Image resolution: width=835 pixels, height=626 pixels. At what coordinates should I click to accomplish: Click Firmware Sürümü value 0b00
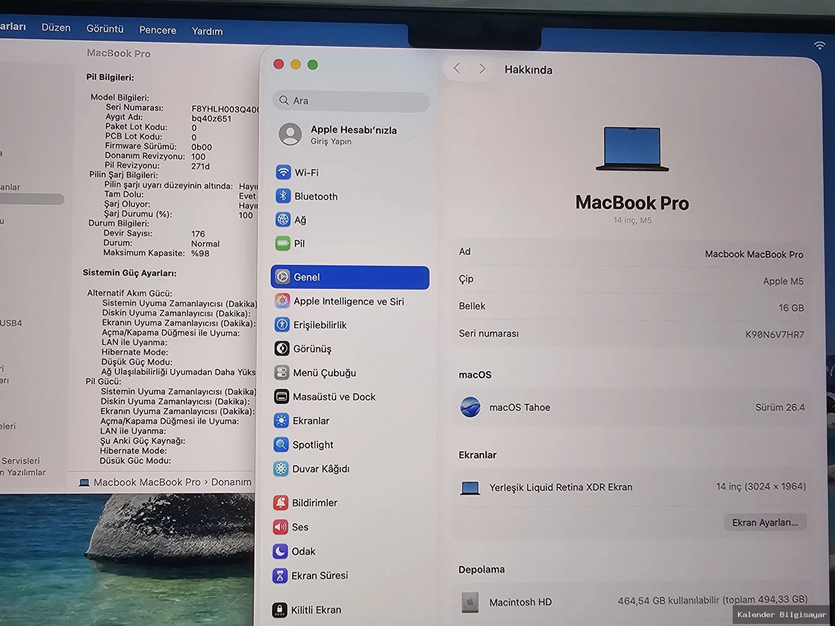click(201, 147)
